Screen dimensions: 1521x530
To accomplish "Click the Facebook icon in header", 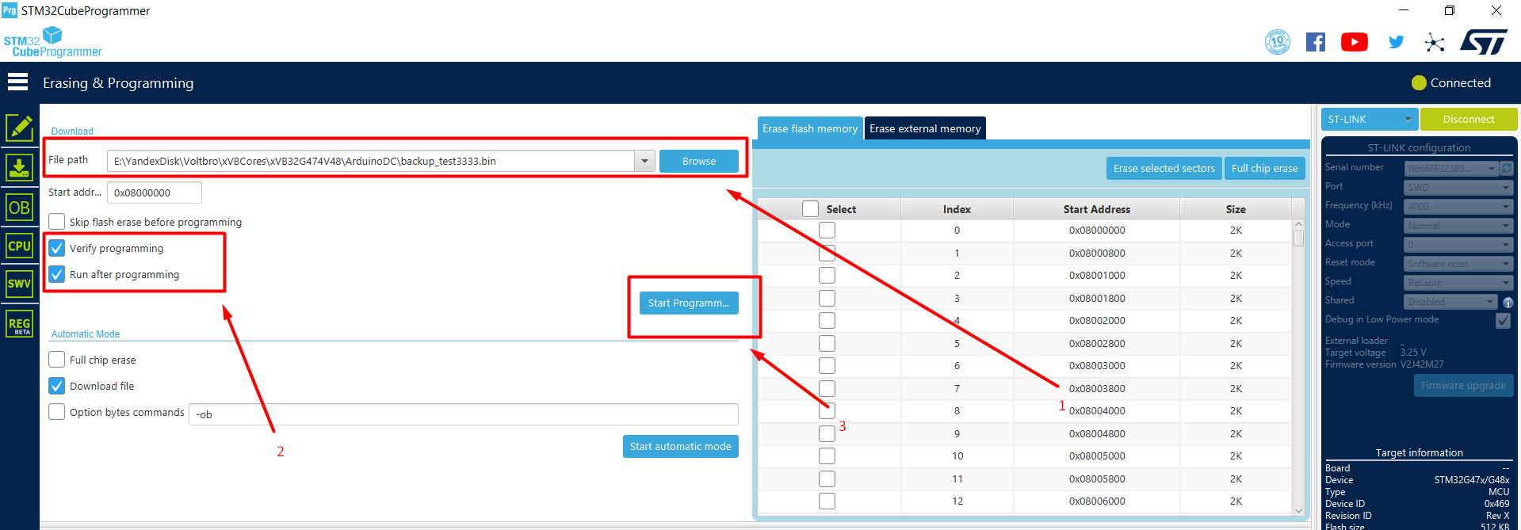I will point(1315,42).
